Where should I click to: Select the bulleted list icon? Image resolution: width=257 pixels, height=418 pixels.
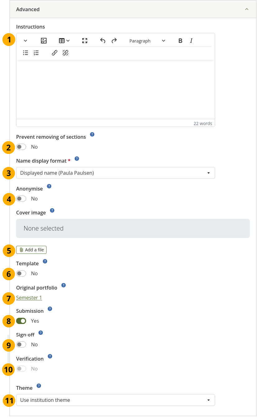point(26,53)
